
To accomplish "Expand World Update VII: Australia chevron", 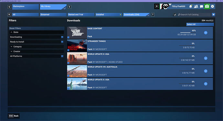I will (206, 71).
